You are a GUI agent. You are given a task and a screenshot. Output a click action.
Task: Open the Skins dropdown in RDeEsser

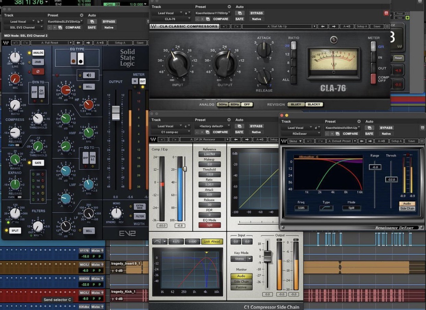[x=296, y=141]
